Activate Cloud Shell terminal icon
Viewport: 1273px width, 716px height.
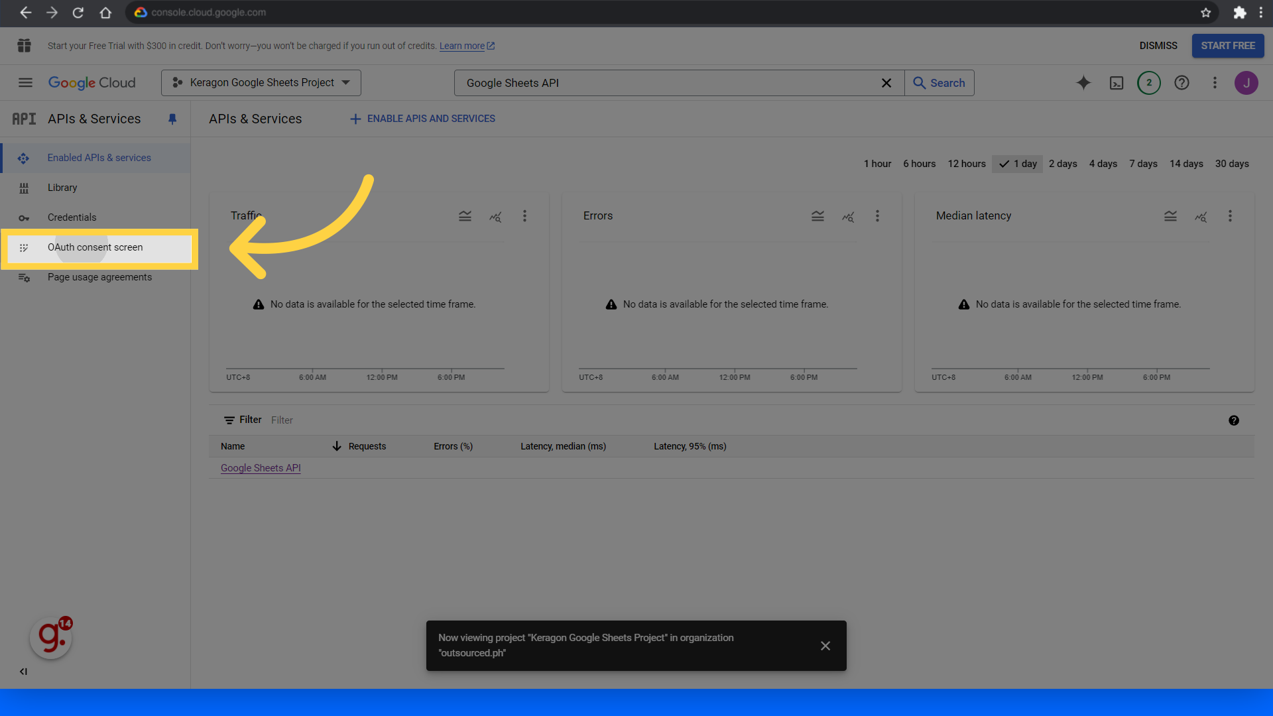tap(1117, 83)
